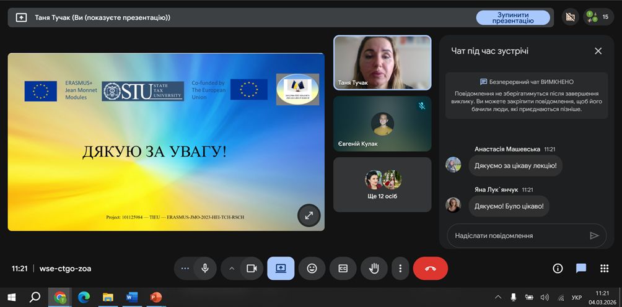Raise hand in the meeting
This screenshot has width=622, height=307.
[374, 269]
